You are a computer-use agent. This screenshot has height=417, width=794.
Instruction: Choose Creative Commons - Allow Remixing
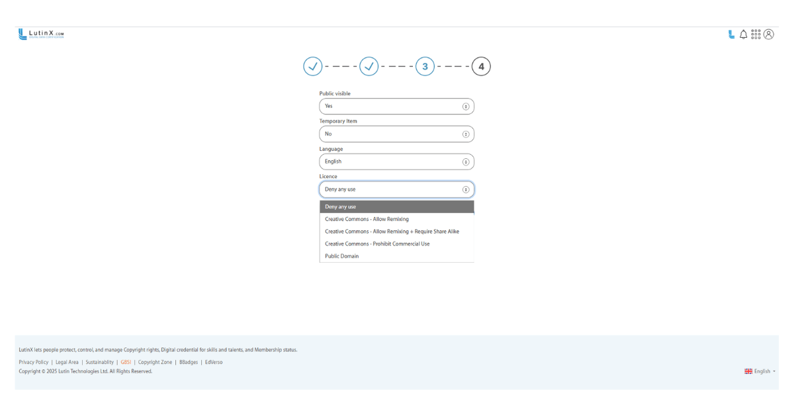click(367, 219)
